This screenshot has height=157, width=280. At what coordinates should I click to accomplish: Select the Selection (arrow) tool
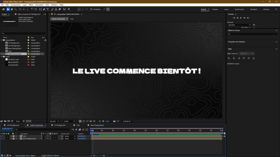pyautogui.click(x=8, y=9)
